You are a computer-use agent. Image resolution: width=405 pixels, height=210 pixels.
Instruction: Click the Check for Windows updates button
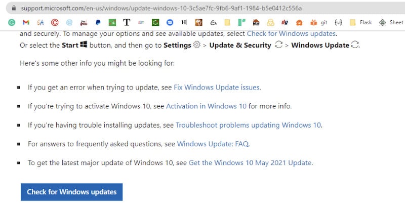71,192
